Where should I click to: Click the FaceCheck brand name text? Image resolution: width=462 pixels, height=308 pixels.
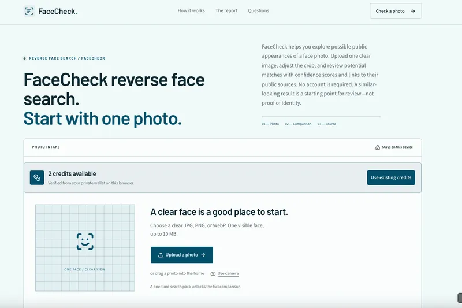tap(57, 11)
